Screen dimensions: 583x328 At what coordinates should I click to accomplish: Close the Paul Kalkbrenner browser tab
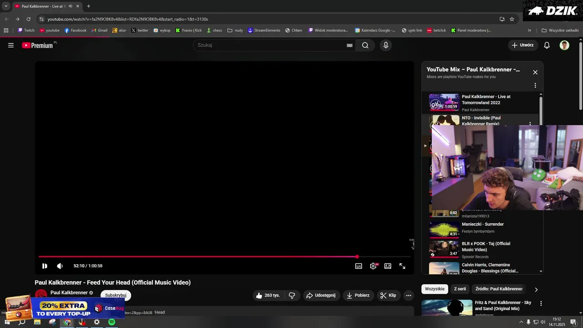pyautogui.click(x=78, y=6)
